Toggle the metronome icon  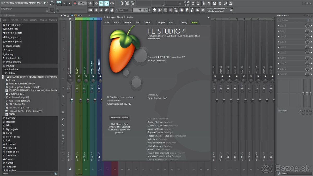point(90,3)
